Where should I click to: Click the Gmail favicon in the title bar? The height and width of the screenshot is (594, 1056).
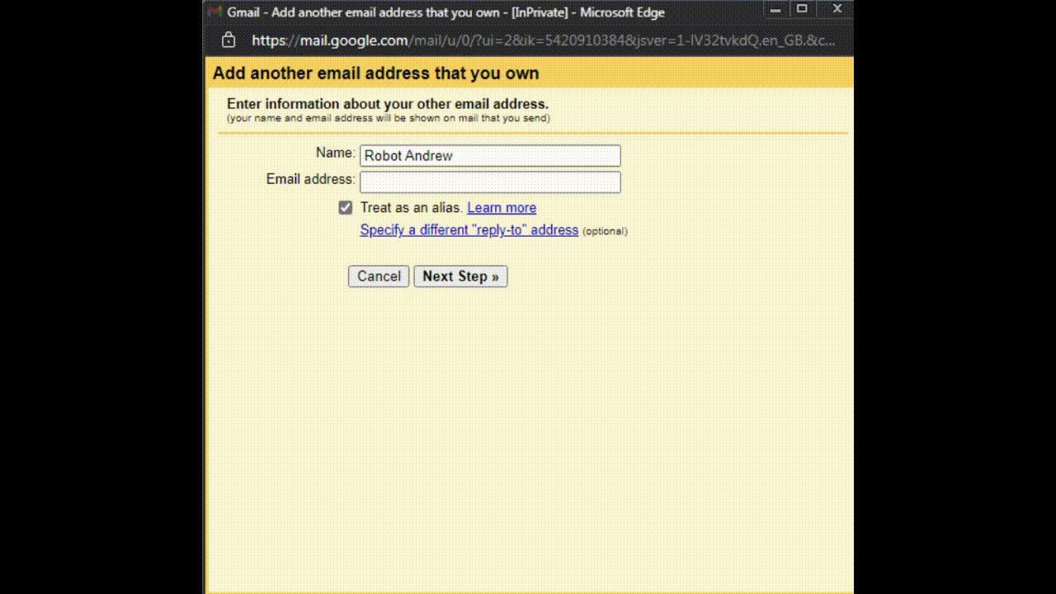[x=214, y=12]
